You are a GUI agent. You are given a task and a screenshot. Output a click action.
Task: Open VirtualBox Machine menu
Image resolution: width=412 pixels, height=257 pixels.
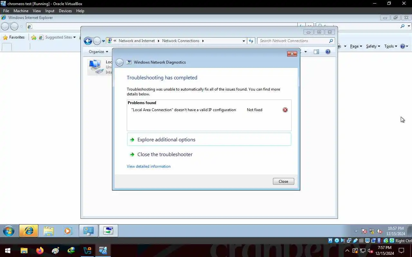[x=21, y=11]
